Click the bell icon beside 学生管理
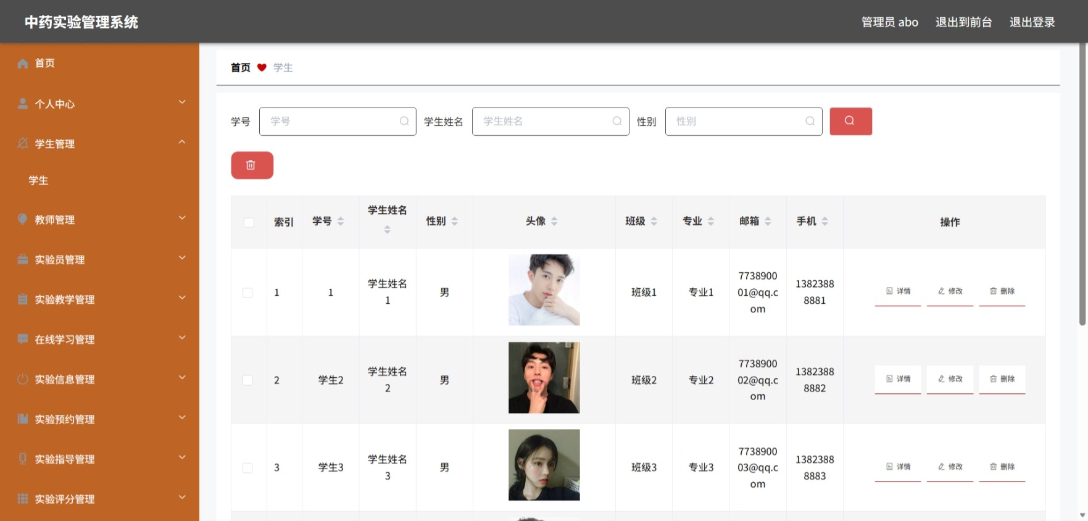This screenshot has width=1088, height=521. 23,143
